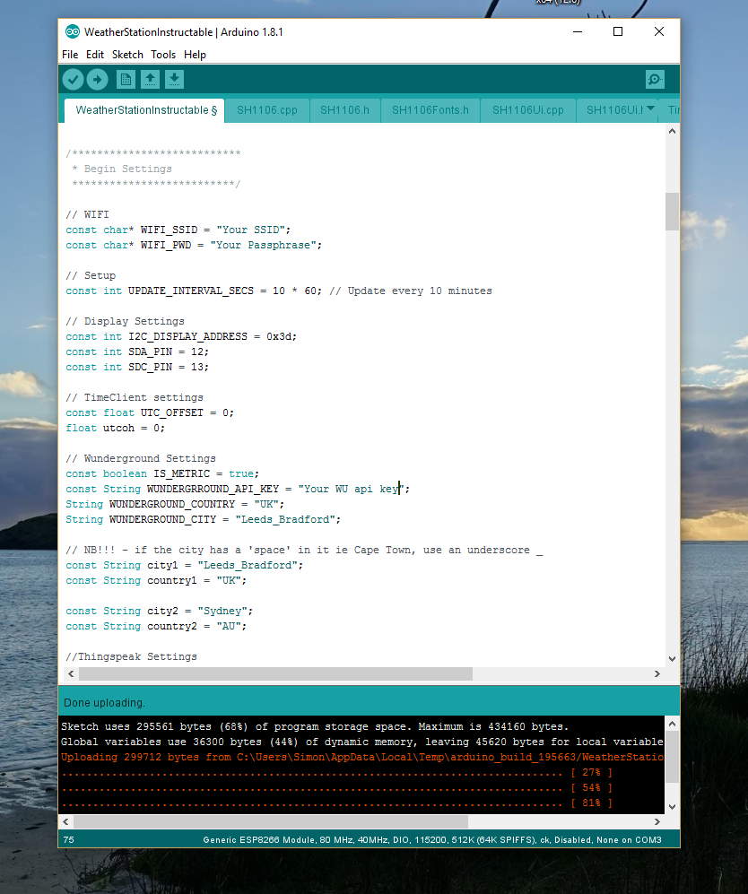Switch to the SH1106.h tab
This screenshot has height=894, width=748.
pos(344,110)
